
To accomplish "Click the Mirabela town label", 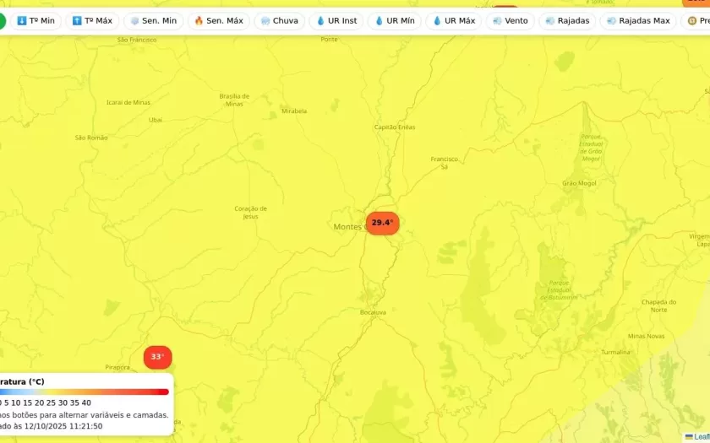I will click(x=294, y=111).
